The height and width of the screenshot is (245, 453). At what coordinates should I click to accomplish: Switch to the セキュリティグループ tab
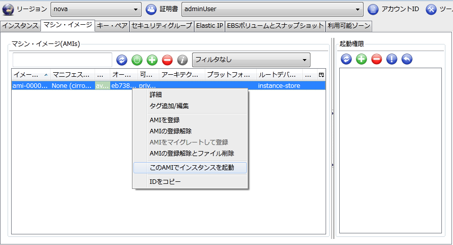pyautogui.click(x=161, y=25)
